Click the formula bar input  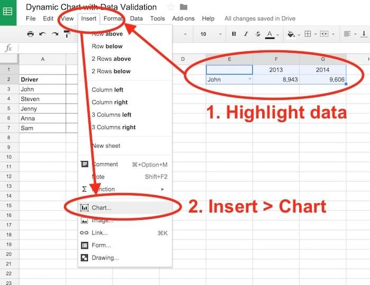click(193, 48)
